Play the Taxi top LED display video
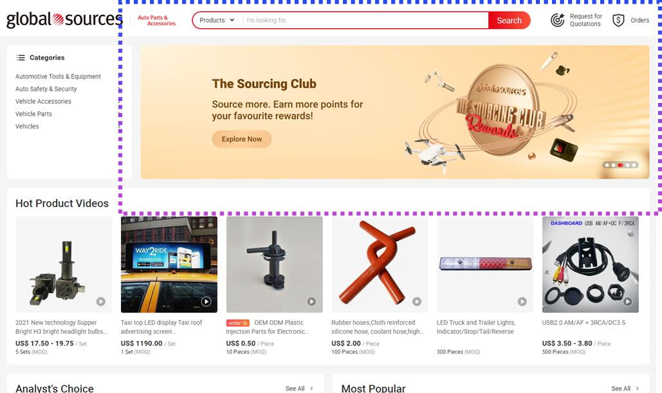Screen dimensions: 662x393 (x=206, y=302)
